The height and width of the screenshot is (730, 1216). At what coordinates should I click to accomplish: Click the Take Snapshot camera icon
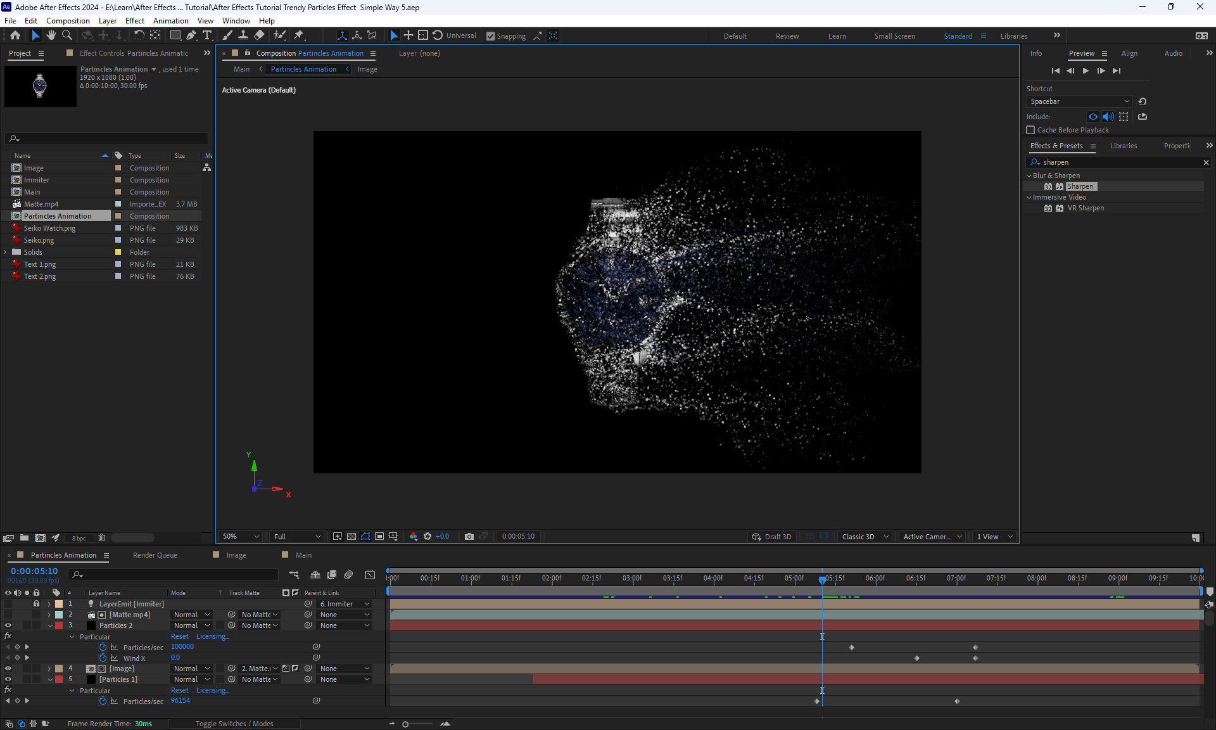pyautogui.click(x=469, y=536)
